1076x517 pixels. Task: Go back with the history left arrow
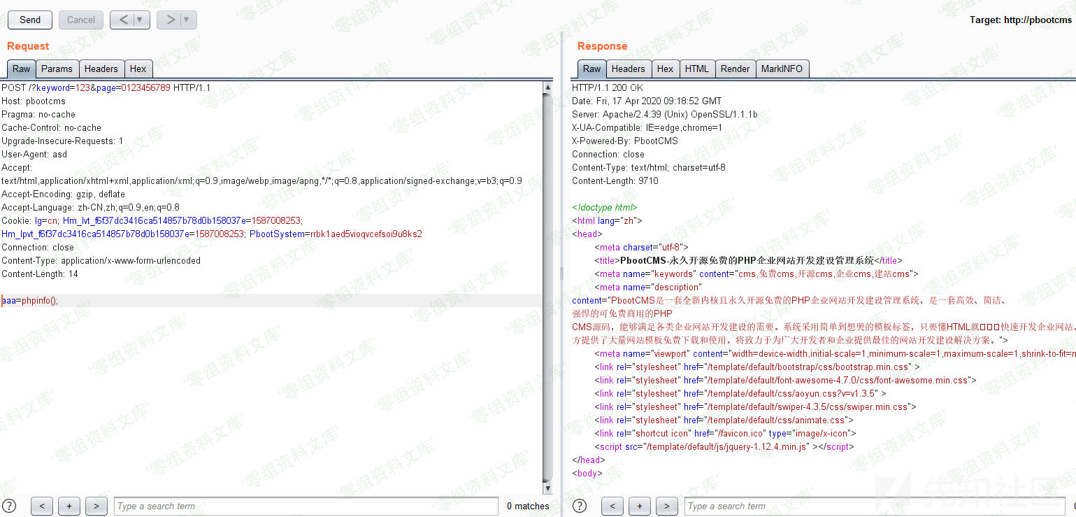123,20
